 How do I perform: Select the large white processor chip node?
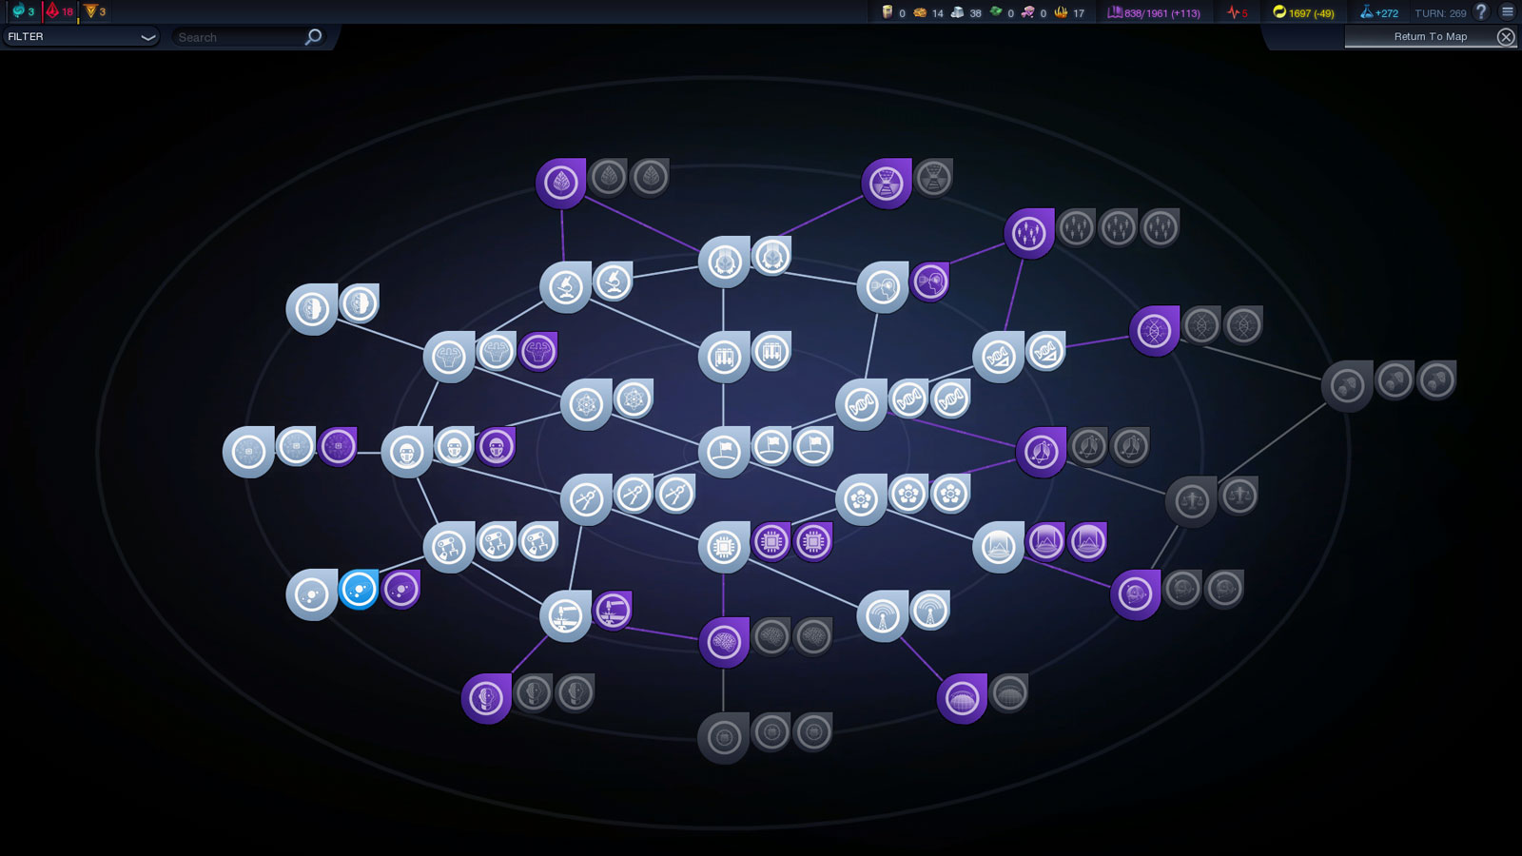[x=724, y=547]
